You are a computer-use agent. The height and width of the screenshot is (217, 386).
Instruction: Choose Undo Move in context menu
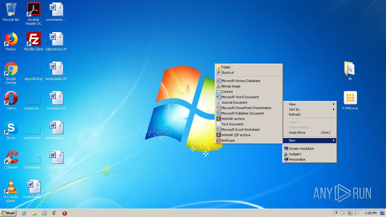click(309, 133)
